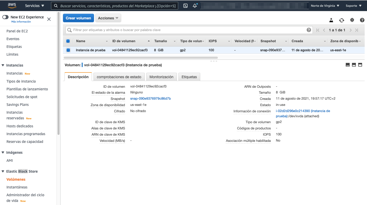
Task: Switch to the Etiquetas tab
Action: [189, 77]
